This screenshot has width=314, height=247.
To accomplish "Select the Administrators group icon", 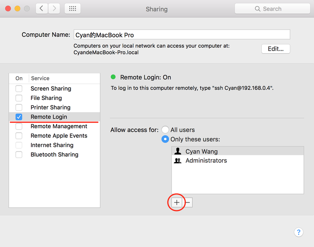I will [177, 161].
